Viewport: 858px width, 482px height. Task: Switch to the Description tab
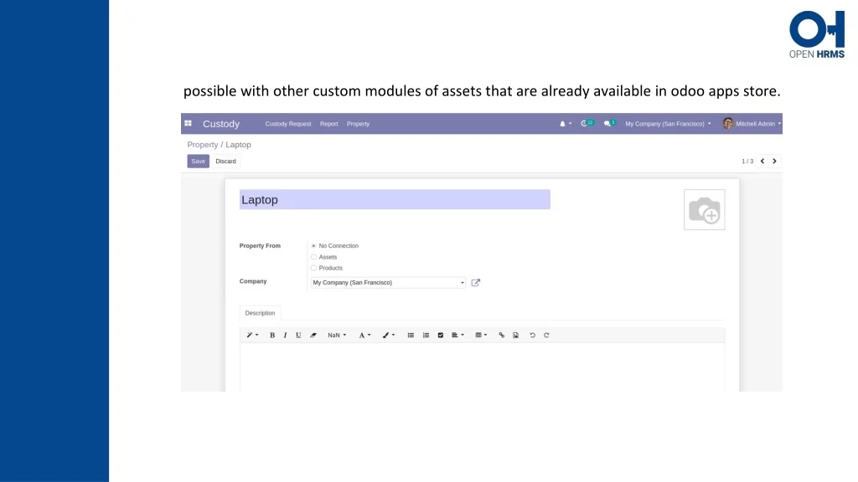click(260, 313)
